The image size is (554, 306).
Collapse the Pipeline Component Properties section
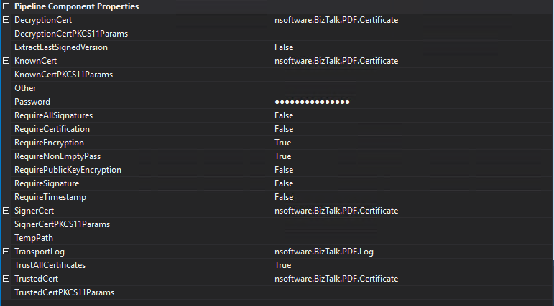6,6
